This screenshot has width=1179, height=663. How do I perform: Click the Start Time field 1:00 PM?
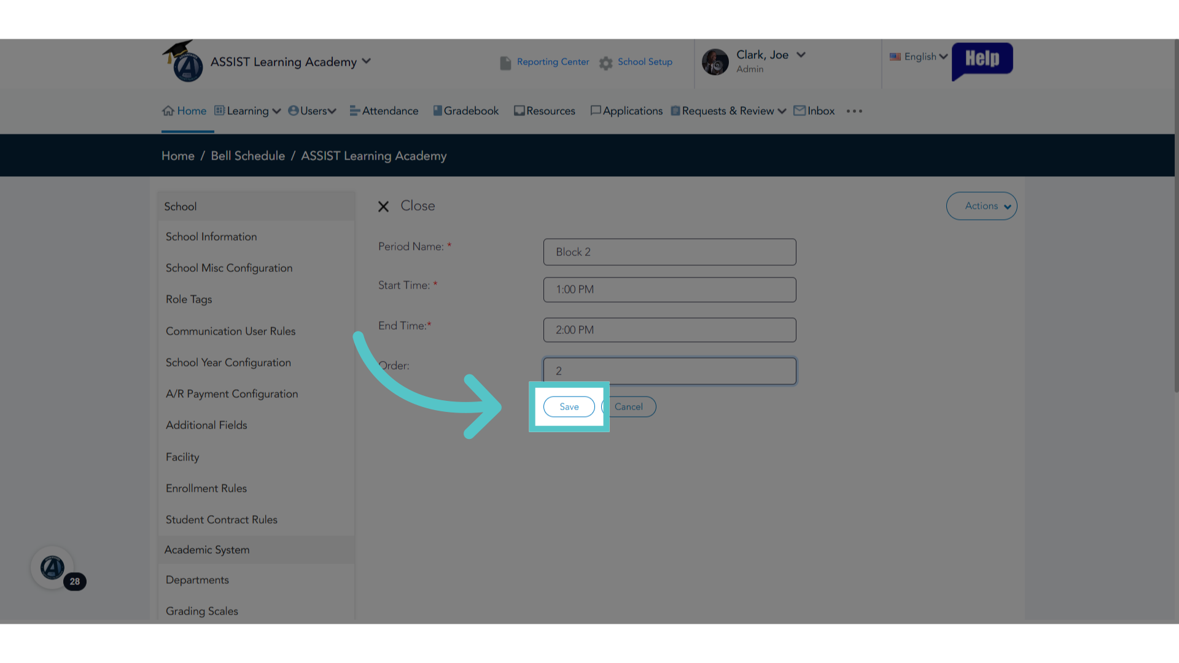pos(669,290)
